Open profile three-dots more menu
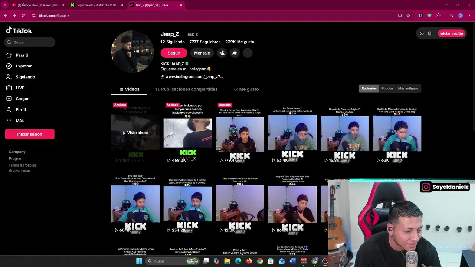 click(248, 53)
